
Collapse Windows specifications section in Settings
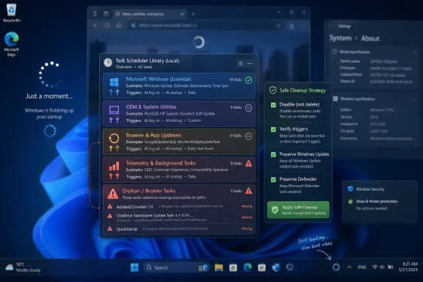tap(415, 99)
